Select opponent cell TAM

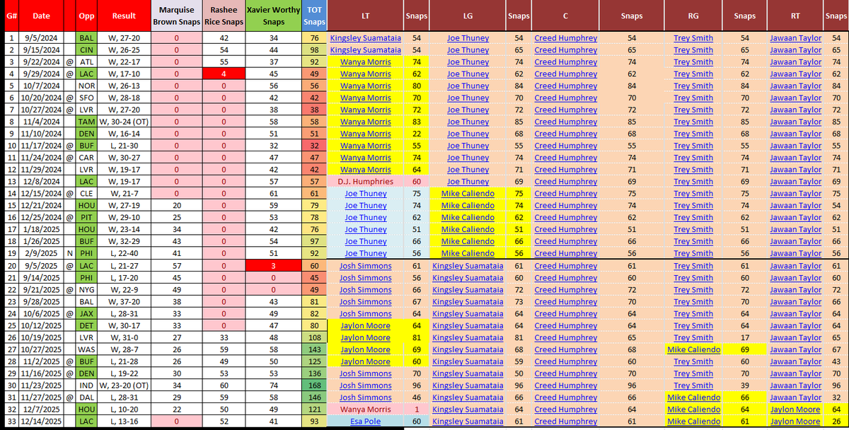(87, 122)
